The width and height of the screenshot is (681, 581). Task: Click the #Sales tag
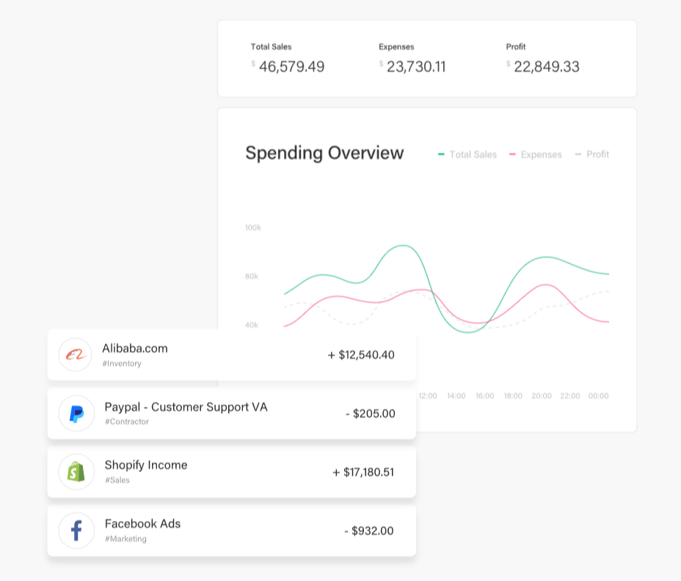pos(117,480)
